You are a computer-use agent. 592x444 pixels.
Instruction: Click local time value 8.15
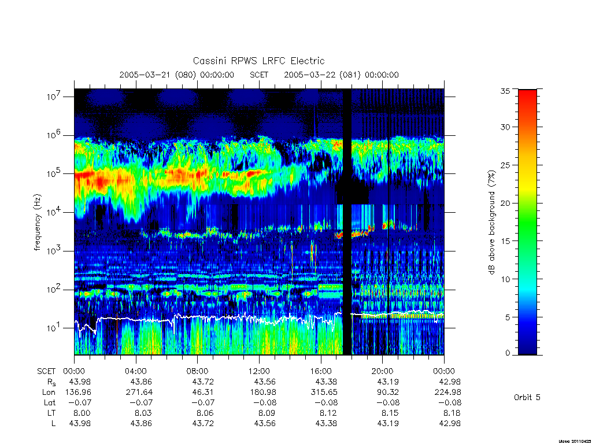390,413
